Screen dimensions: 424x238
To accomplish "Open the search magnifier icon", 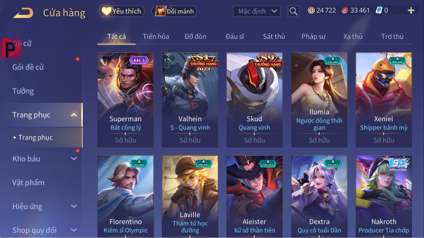I will (x=293, y=11).
